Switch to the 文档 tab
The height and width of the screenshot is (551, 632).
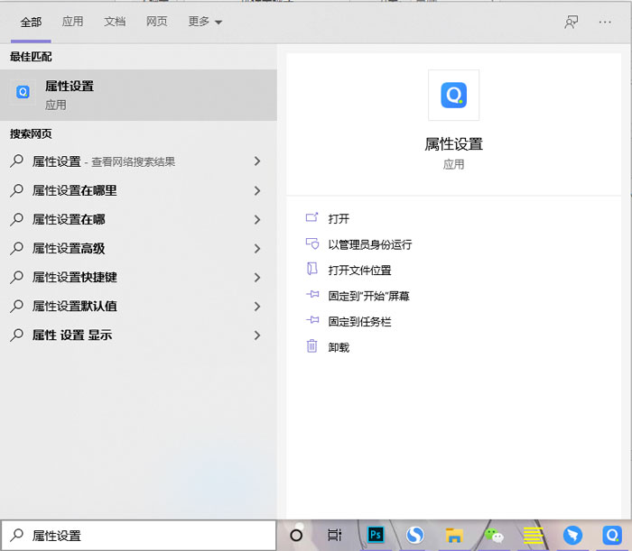[x=115, y=22]
